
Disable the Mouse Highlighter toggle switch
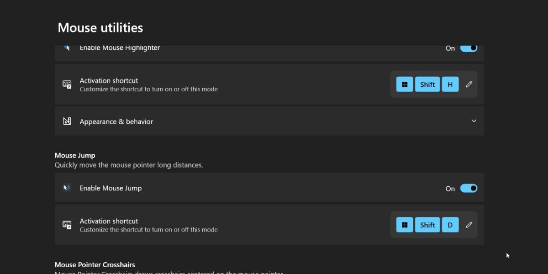[469, 48]
